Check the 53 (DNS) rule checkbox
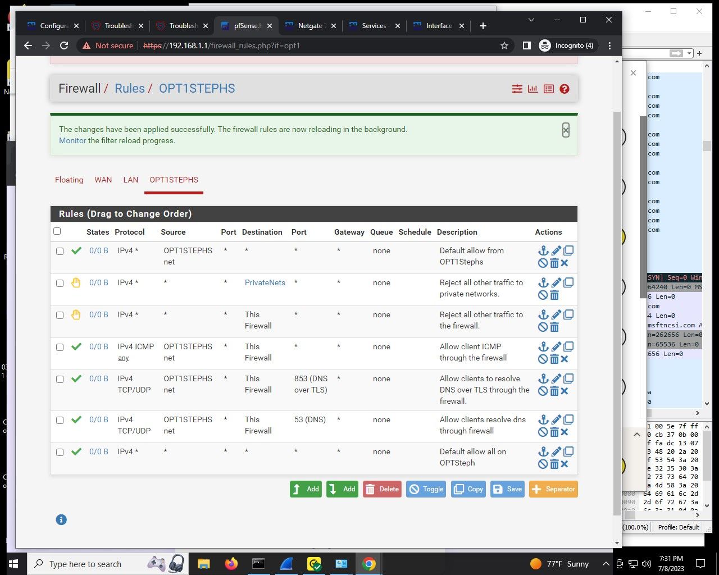 tap(60, 420)
